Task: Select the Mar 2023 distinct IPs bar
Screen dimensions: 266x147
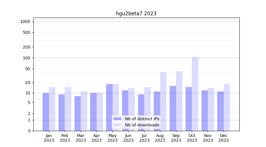Action: [x=77, y=113]
